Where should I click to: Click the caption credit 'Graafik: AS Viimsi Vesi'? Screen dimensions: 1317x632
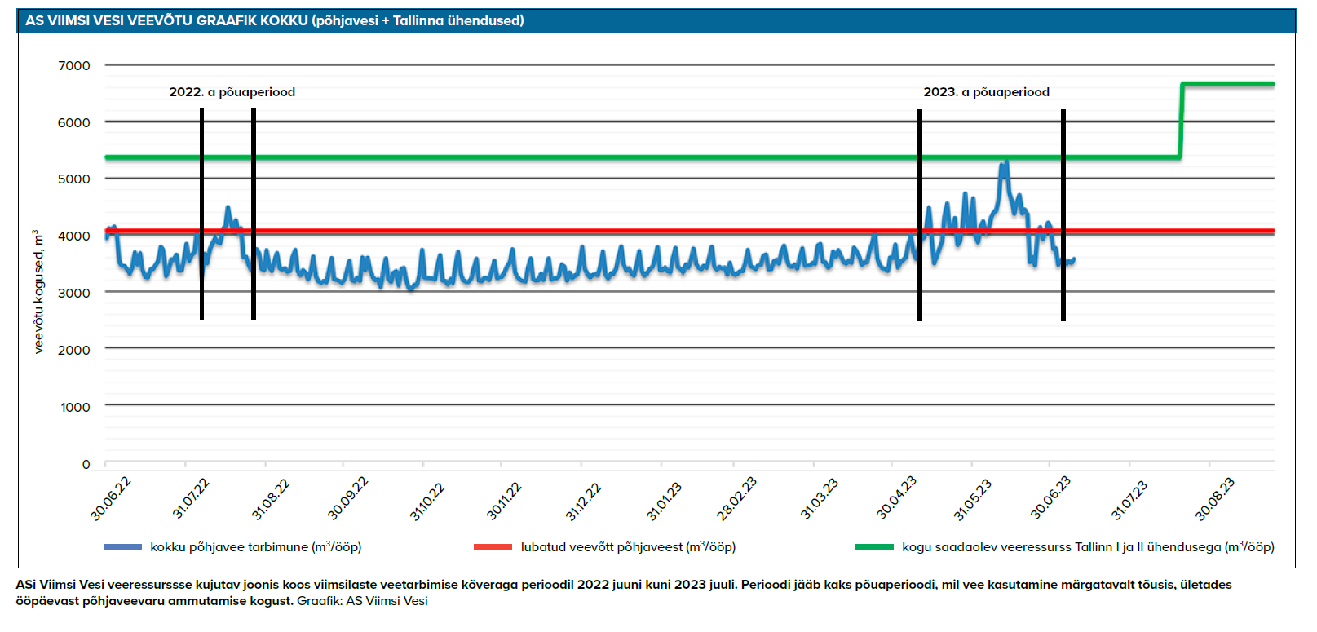362,601
